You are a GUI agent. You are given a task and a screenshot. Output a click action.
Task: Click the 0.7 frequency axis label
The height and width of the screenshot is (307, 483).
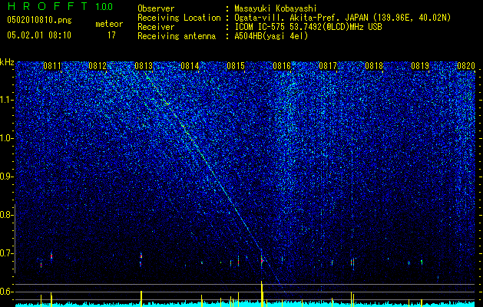[x=6, y=253]
